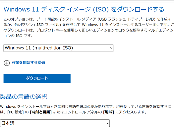Click the bold [地域] text
Image resolution: width=174 pixels, height=128 pixels.
[x=108, y=112]
